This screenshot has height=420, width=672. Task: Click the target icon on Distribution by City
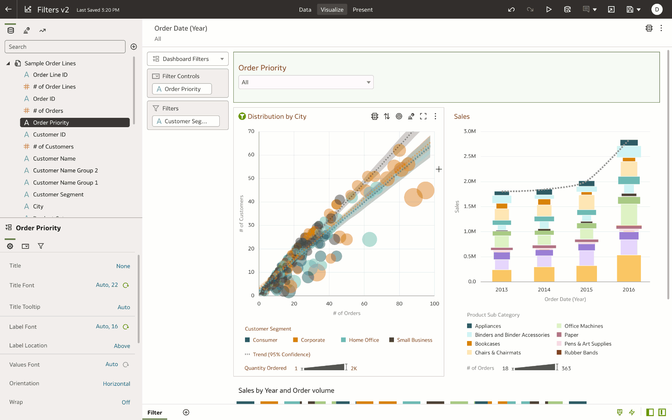pyautogui.click(x=399, y=116)
